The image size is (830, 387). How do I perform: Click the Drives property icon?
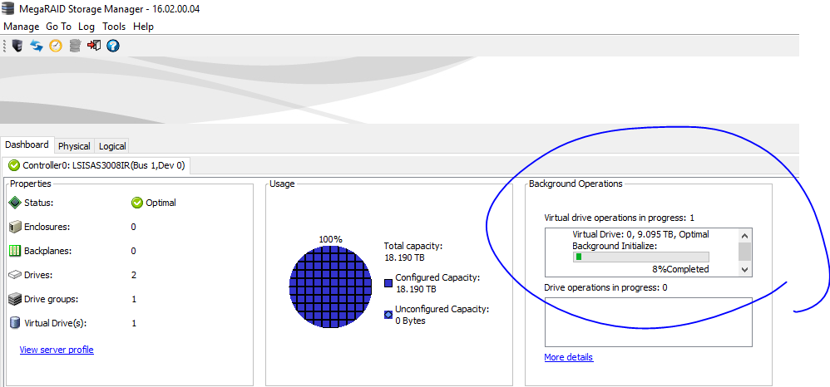pos(15,275)
